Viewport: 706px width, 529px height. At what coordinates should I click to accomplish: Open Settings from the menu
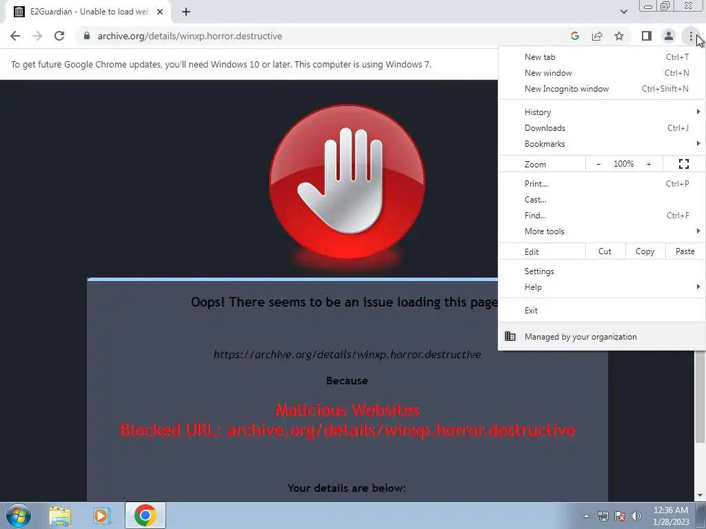(602, 271)
